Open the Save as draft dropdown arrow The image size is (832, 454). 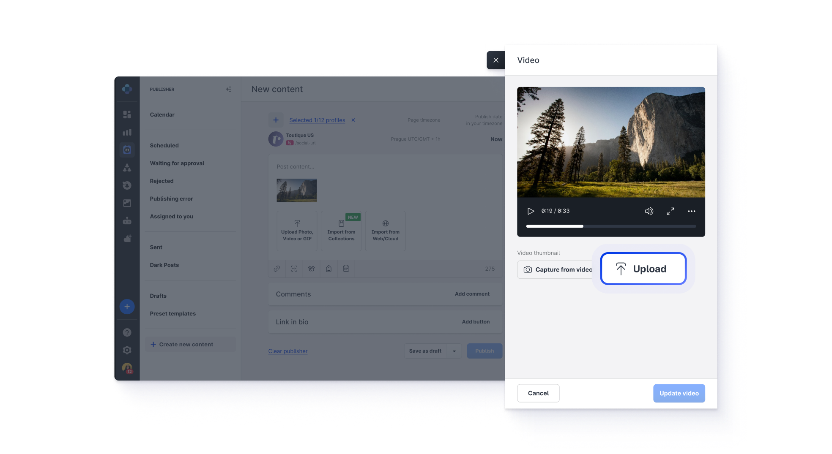click(x=454, y=351)
